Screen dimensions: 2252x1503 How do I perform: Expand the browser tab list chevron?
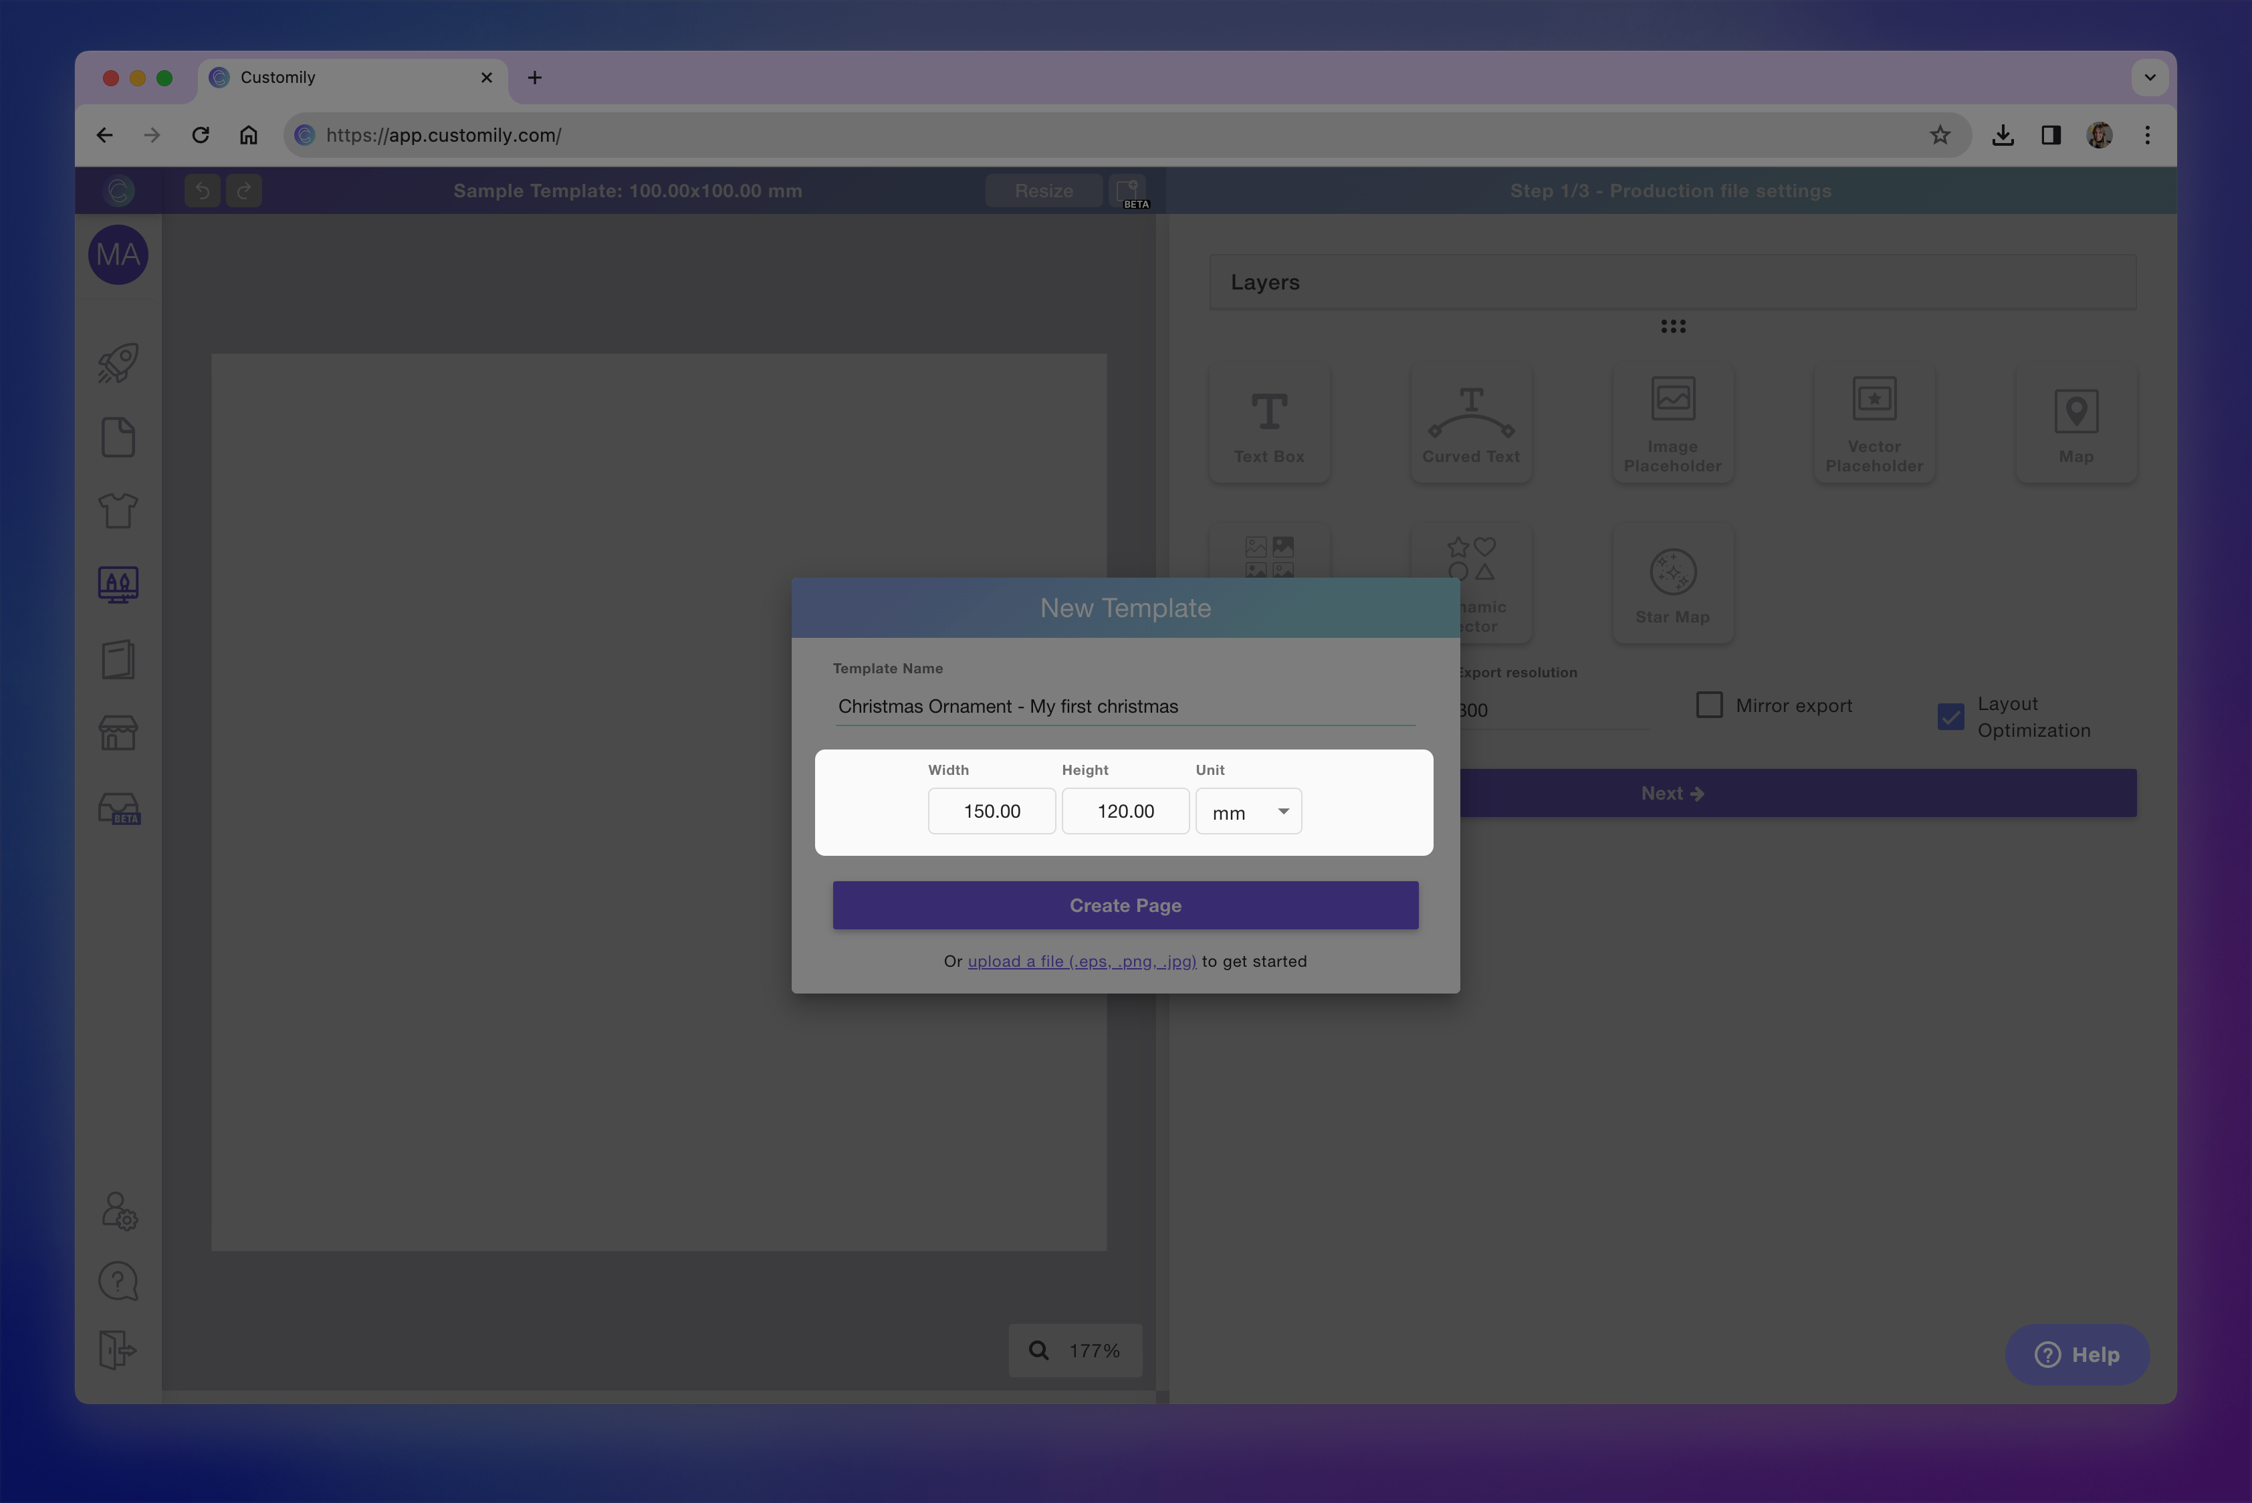click(x=2150, y=78)
